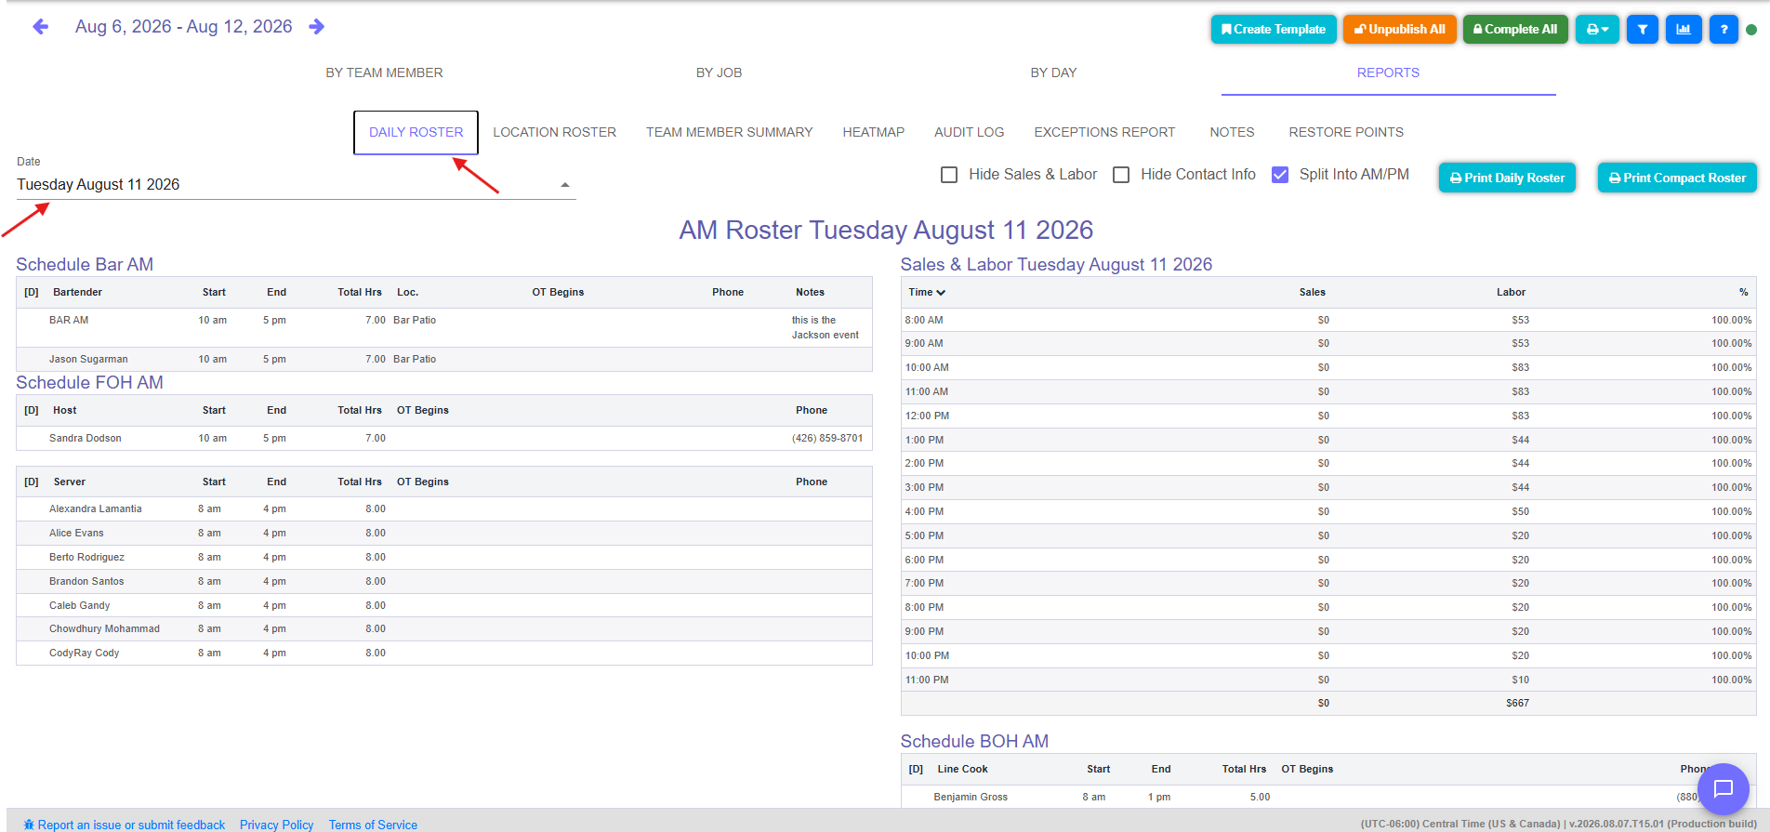Click the Schedule Bar AM heading
The width and height of the screenshot is (1770, 832).
point(85,264)
